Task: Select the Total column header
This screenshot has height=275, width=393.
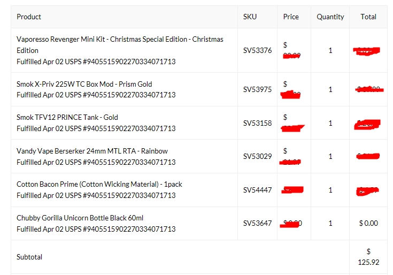Action: 368,17
